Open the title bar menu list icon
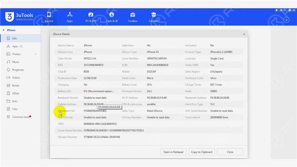This screenshot has width=297, height=167. [281, 10]
